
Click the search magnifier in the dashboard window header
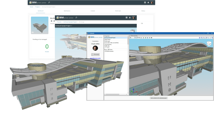click(x=49, y=2)
